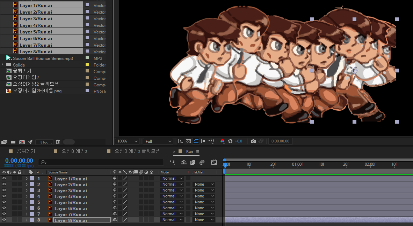
Task: Click the Source Name column header
Action: [x=58, y=172]
